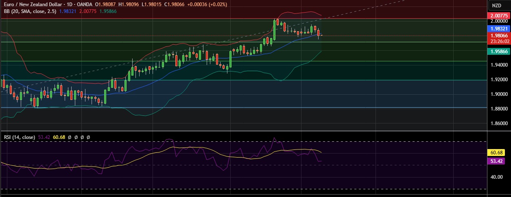Click the yellow 60.68 RSI axis label
The image size is (511, 197).
coord(497,153)
